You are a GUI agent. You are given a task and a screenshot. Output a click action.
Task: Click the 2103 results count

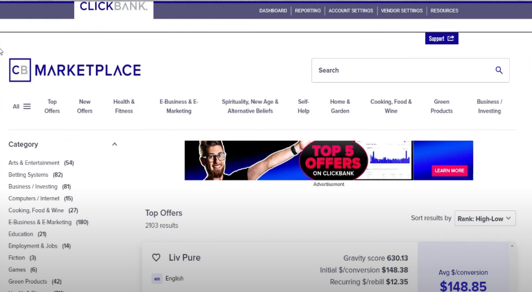point(162,225)
